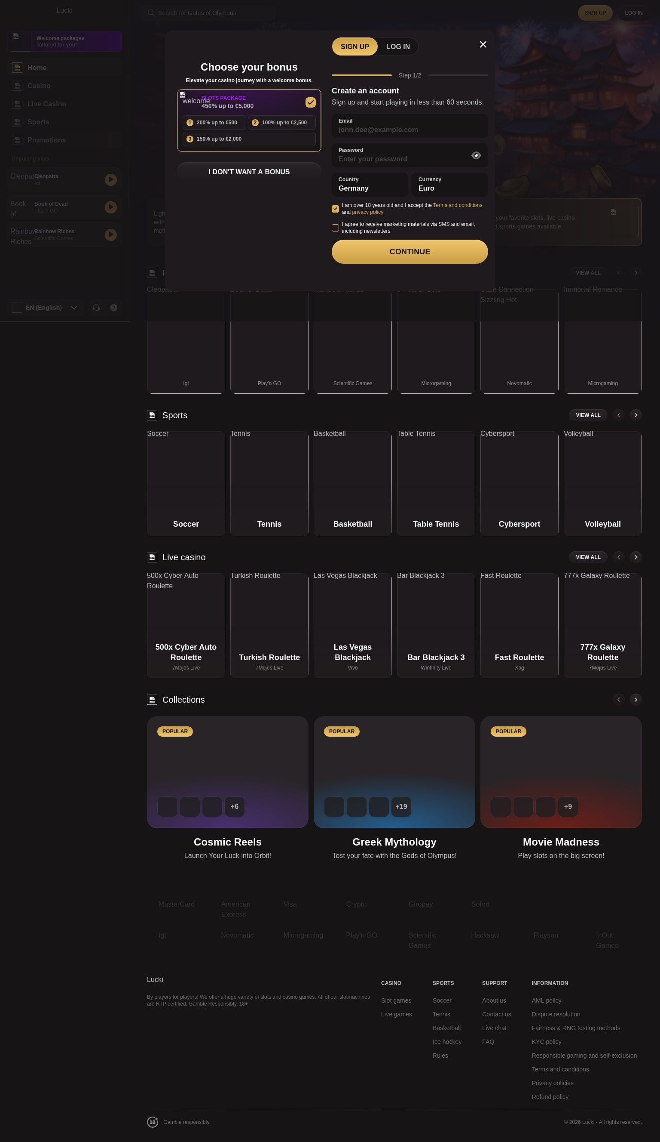660x1142 pixels.
Task: Open the Slot games footer link
Action: point(396,1000)
